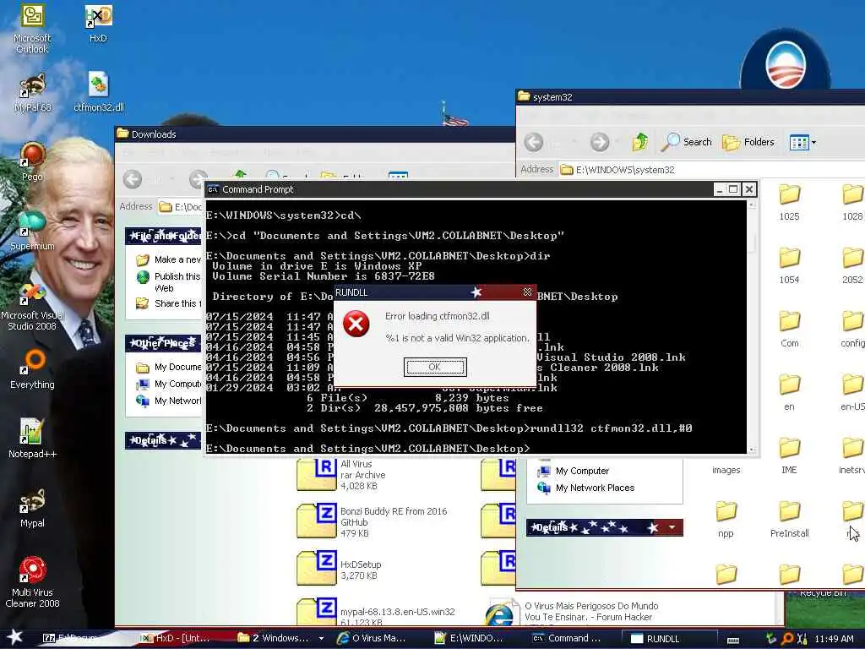Image resolution: width=865 pixels, height=649 pixels.
Task: Click the system32 address bar path
Action: pos(625,170)
